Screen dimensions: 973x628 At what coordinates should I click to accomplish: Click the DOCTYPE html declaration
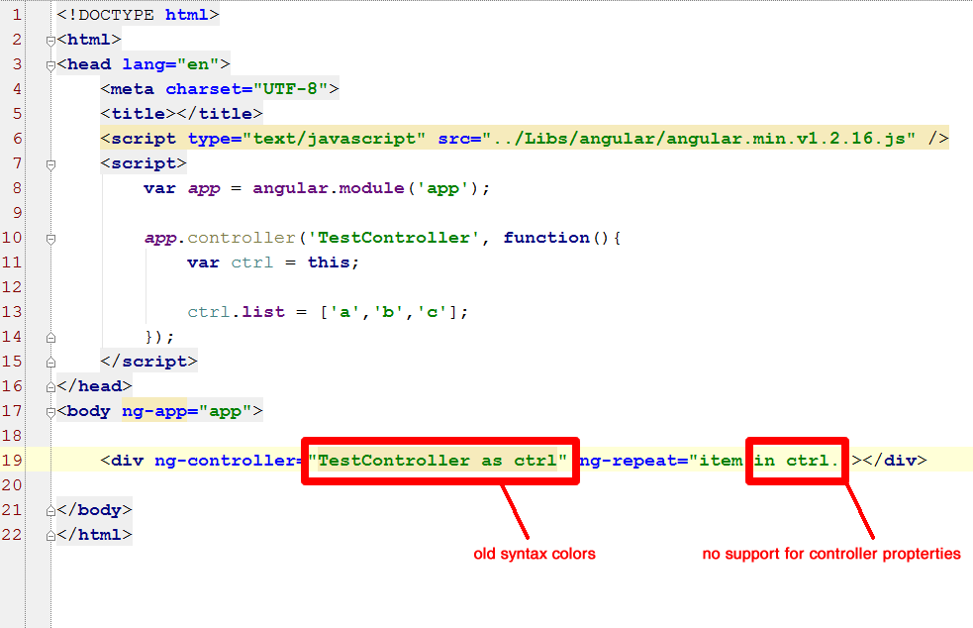138,14
